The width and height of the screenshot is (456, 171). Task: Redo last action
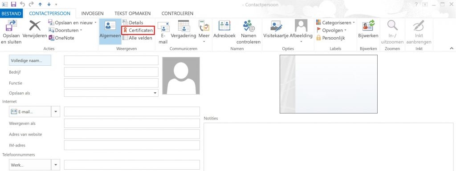point(31,4)
